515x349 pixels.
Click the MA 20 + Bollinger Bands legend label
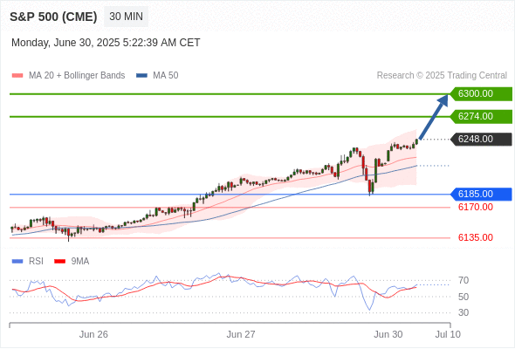pos(77,76)
